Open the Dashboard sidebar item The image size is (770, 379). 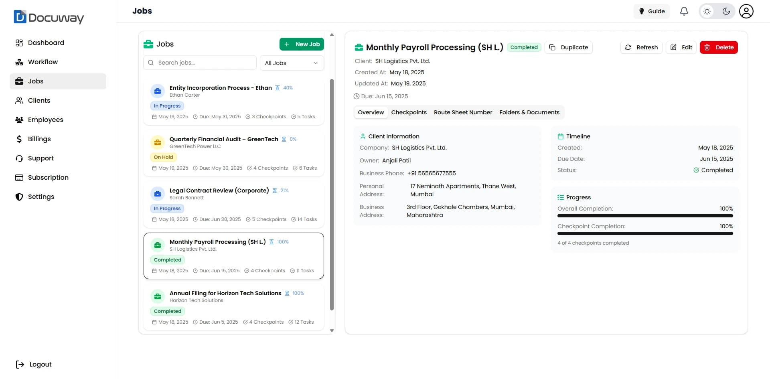58,43
